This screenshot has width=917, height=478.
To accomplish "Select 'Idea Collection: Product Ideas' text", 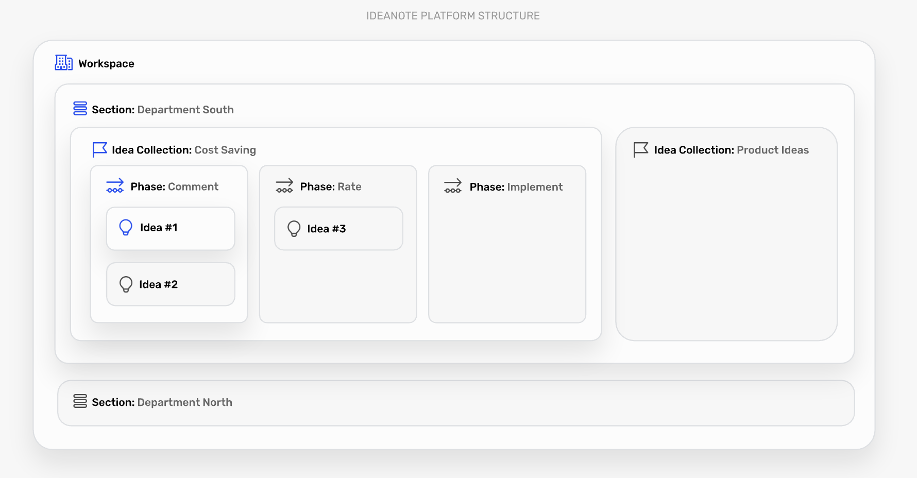I will pyautogui.click(x=732, y=150).
